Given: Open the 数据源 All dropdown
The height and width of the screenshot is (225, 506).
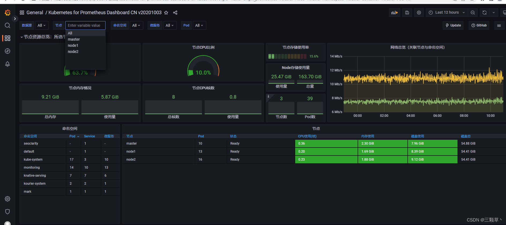Looking at the screenshot, I should click(x=42, y=25).
